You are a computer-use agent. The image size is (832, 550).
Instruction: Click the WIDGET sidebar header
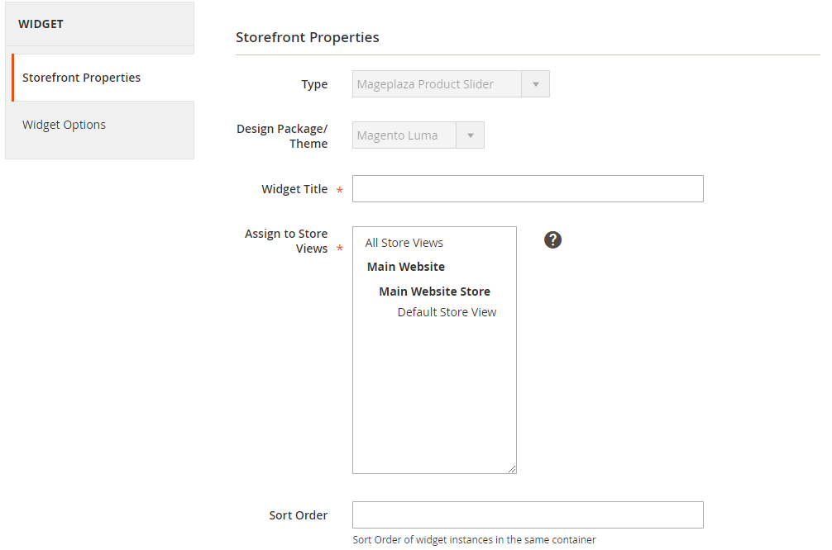41,24
